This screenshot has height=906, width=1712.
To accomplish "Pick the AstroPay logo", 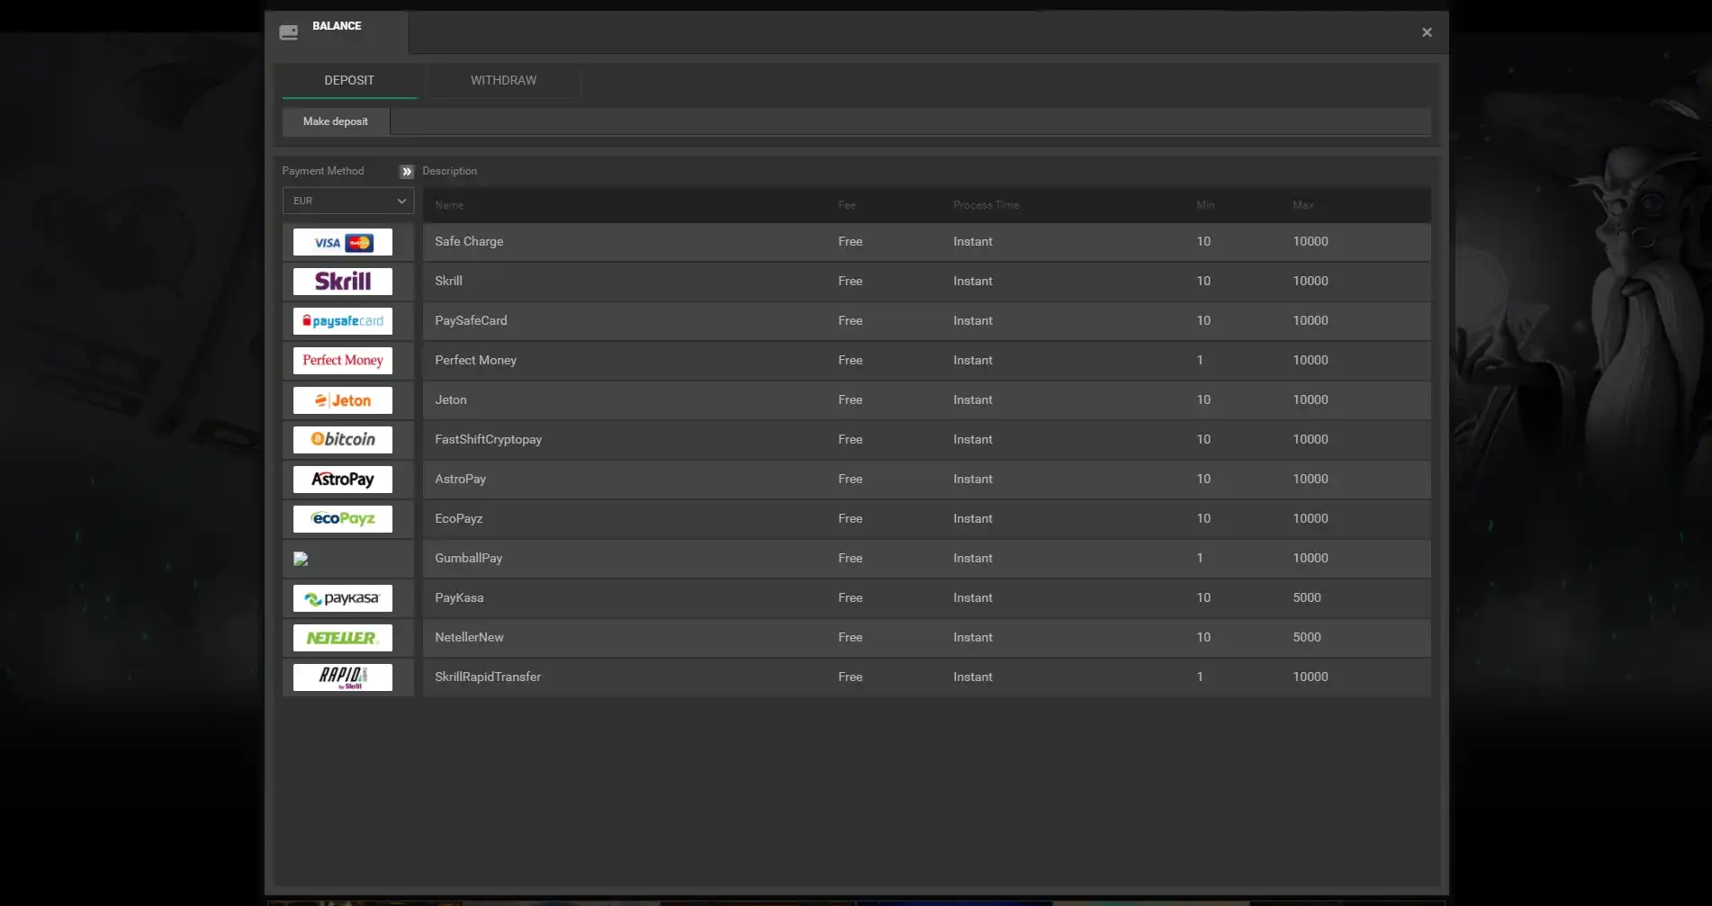I will (x=342, y=480).
